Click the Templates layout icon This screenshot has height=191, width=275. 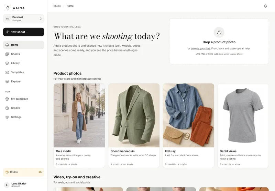(x=7, y=72)
